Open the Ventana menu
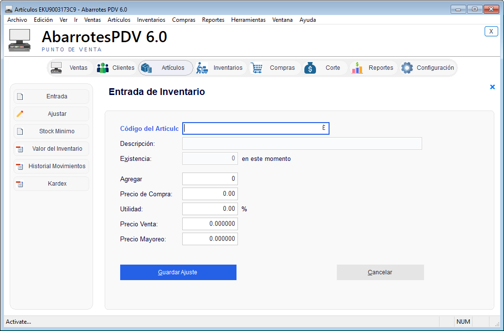The width and height of the screenshot is (504, 331). click(282, 20)
